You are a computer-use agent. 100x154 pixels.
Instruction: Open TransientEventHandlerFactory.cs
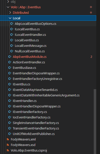(x=36, y=128)
